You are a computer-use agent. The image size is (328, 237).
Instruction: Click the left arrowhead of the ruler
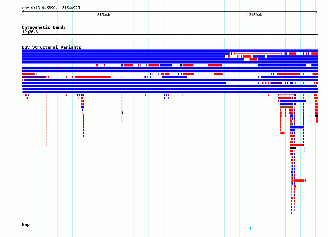coord(23,11)
